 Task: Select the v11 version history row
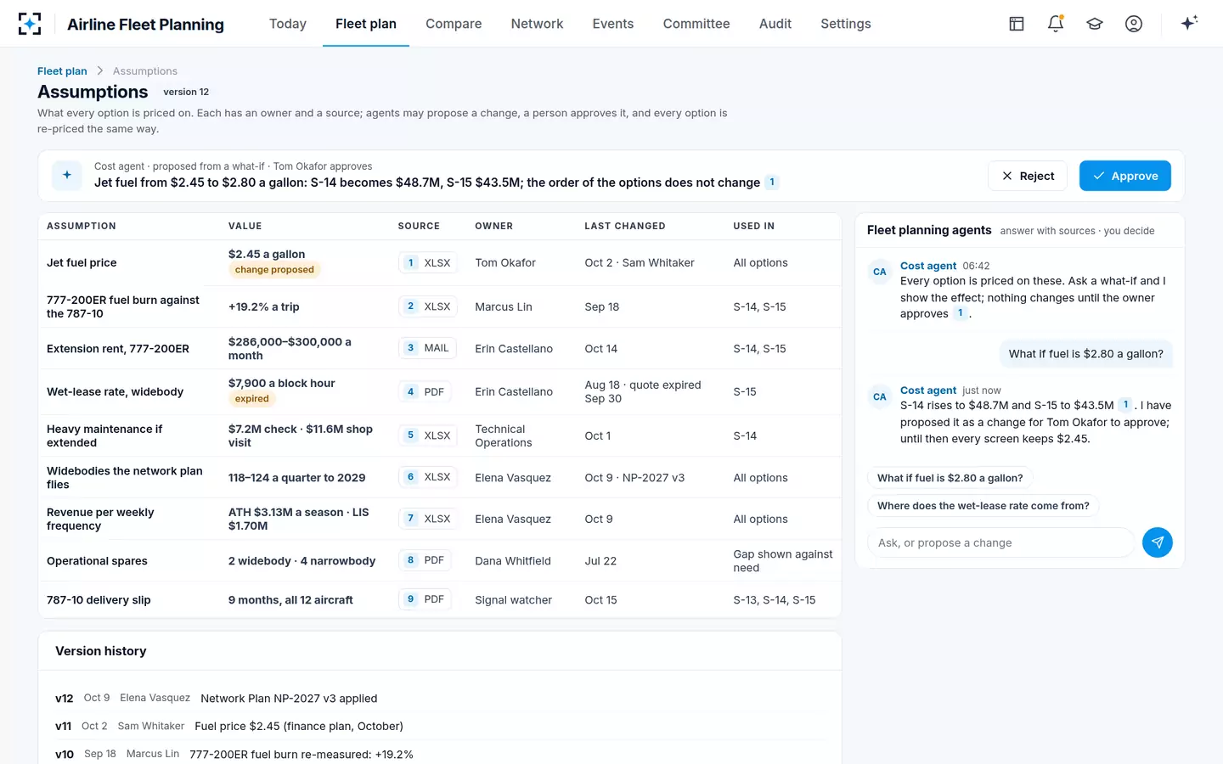pyautogui.click(x=440, y=726)
